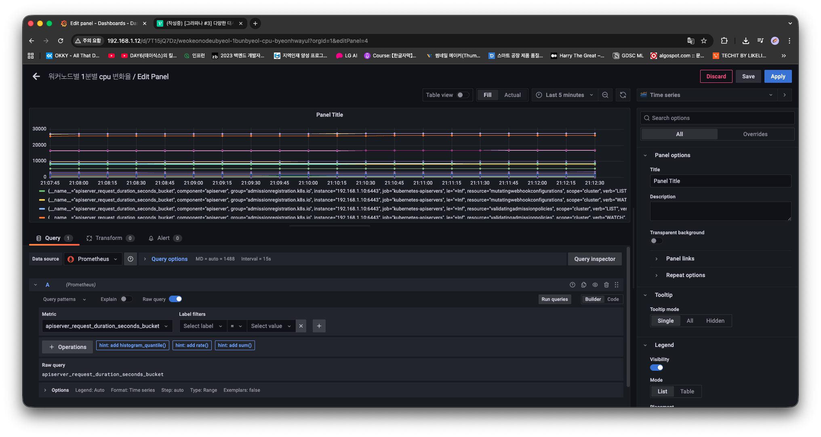
Task: Expand the Panel links section
Action: (680, 258)
